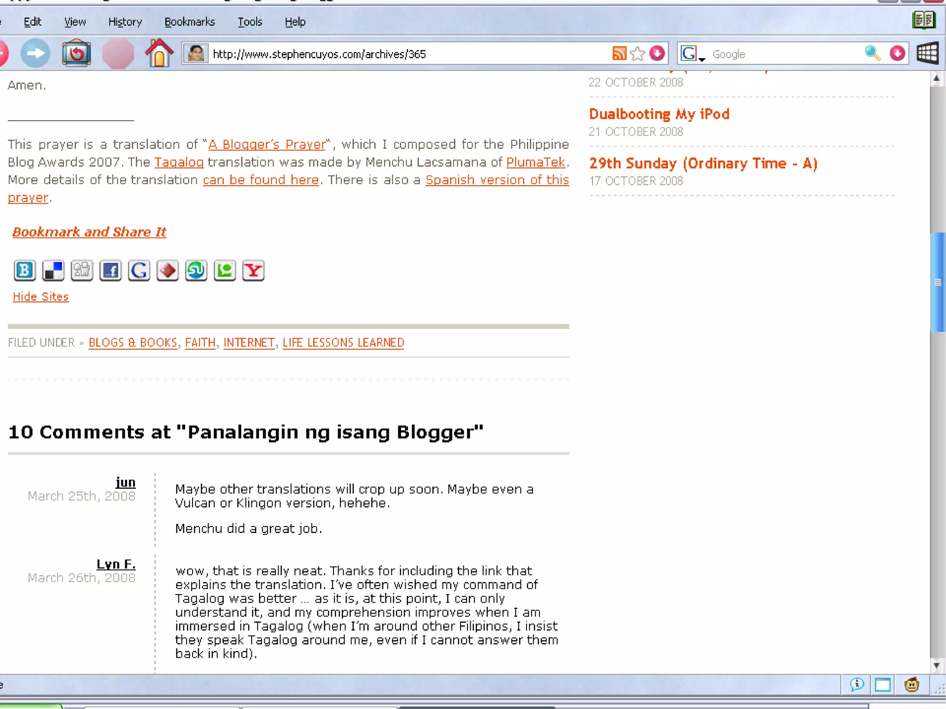This screenshot has height=709, width=946.
Task: Open the Dualbooting My iPod post
Action: pos(659,114)
